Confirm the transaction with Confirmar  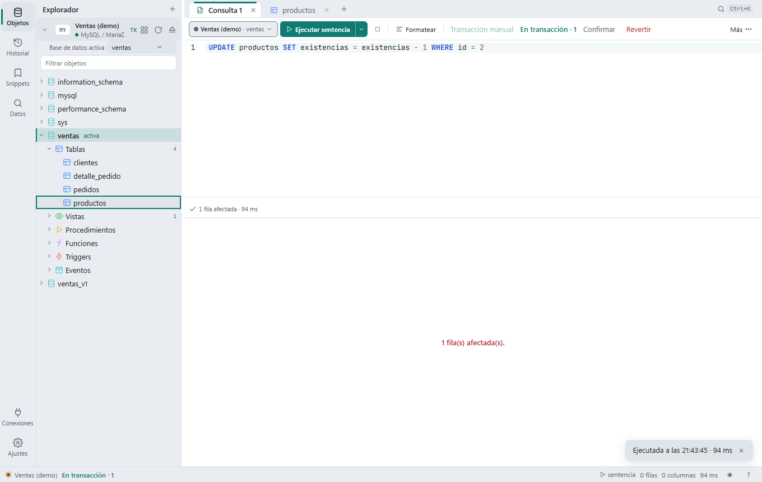pos(599,29)
